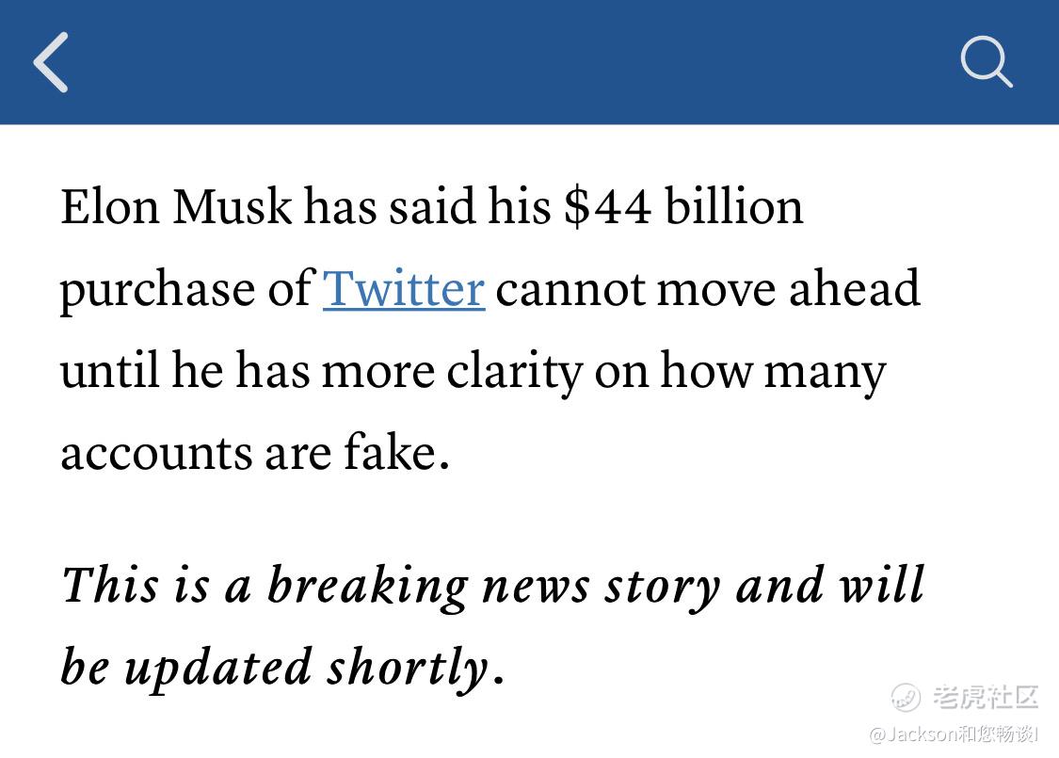The image size is (1059, 758).
Task: Open search with the magnifying glass icon
Action: point(987,61)
